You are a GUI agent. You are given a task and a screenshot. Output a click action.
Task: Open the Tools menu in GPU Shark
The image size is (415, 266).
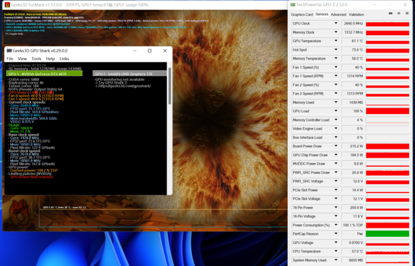tap(37, 58)
